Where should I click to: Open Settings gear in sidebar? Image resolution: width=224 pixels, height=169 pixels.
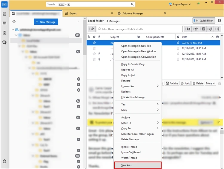coord(4,162)
